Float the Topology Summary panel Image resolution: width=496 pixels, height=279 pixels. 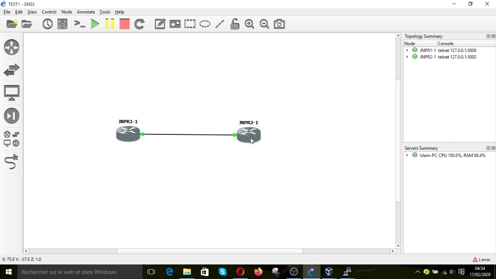click(488, 36)
